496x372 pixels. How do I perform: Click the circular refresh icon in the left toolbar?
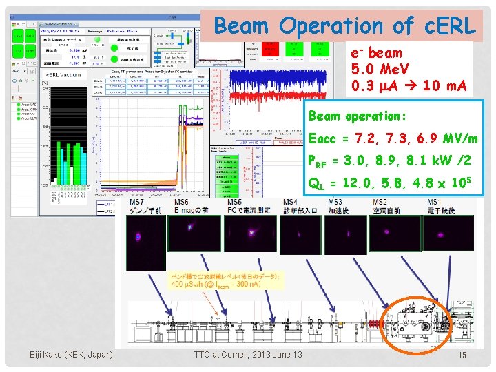point(14,81)
